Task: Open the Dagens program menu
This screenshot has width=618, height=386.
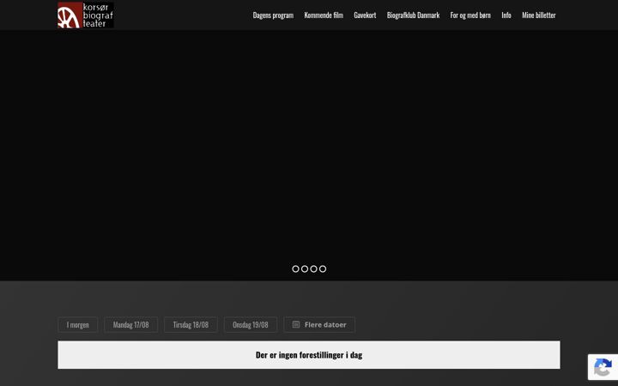Action: (x=273, y=15)
